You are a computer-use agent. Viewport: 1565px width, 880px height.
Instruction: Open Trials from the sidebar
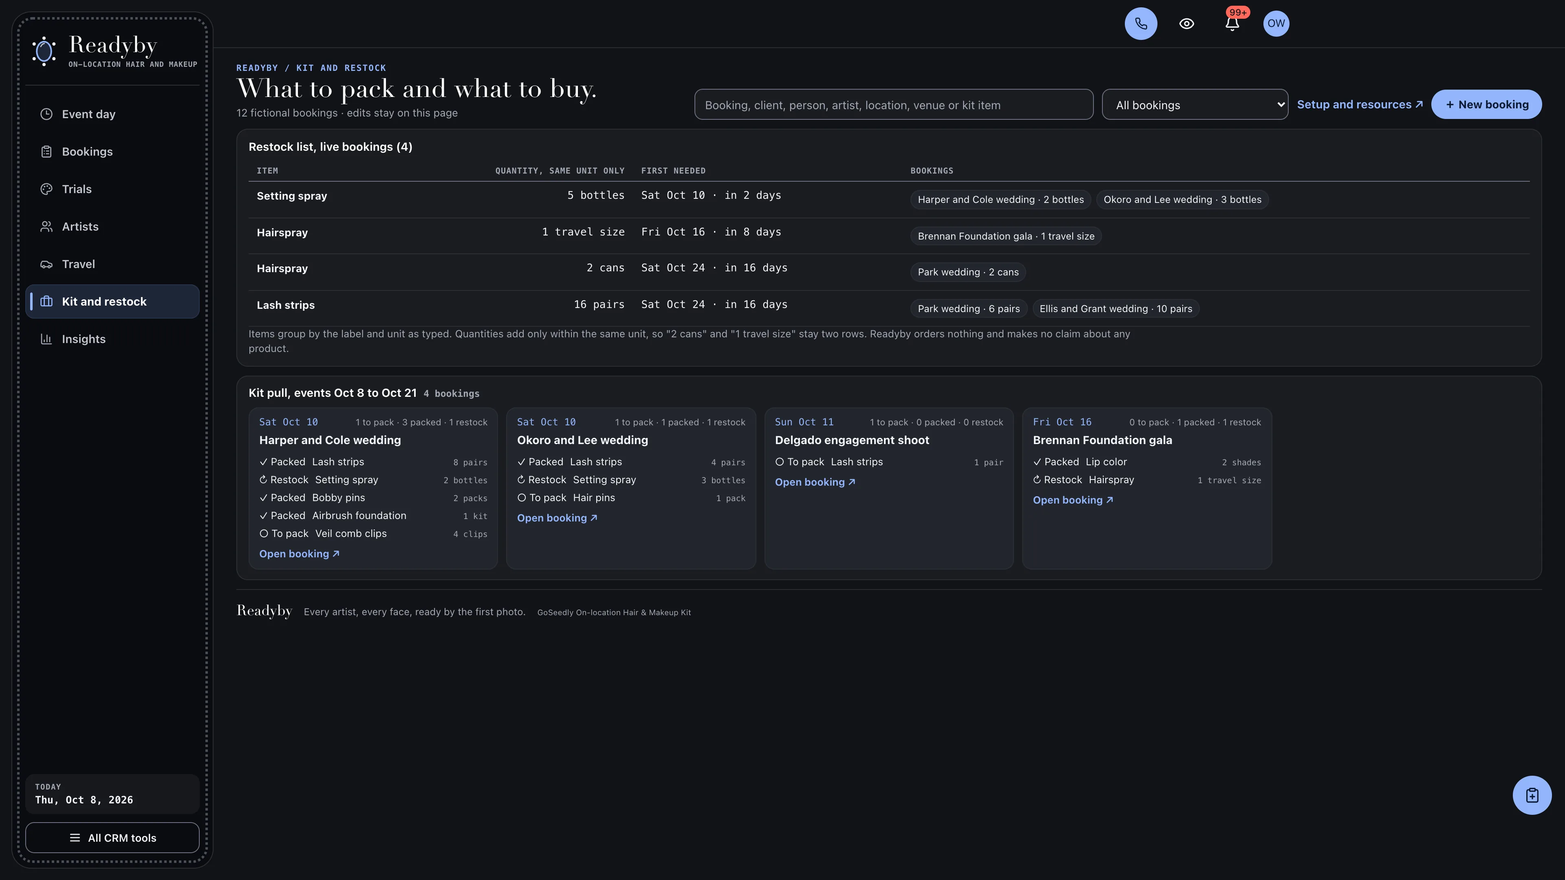coord(112,189)
